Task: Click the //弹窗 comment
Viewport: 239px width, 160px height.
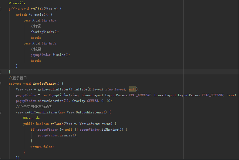Action: point(36,26)
